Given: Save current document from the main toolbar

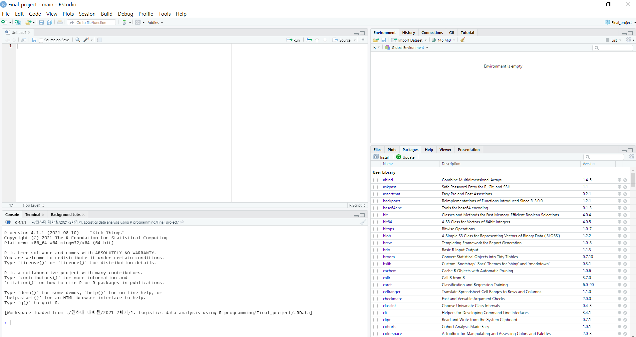Looking at the screenshot, I should pos(41,22).
